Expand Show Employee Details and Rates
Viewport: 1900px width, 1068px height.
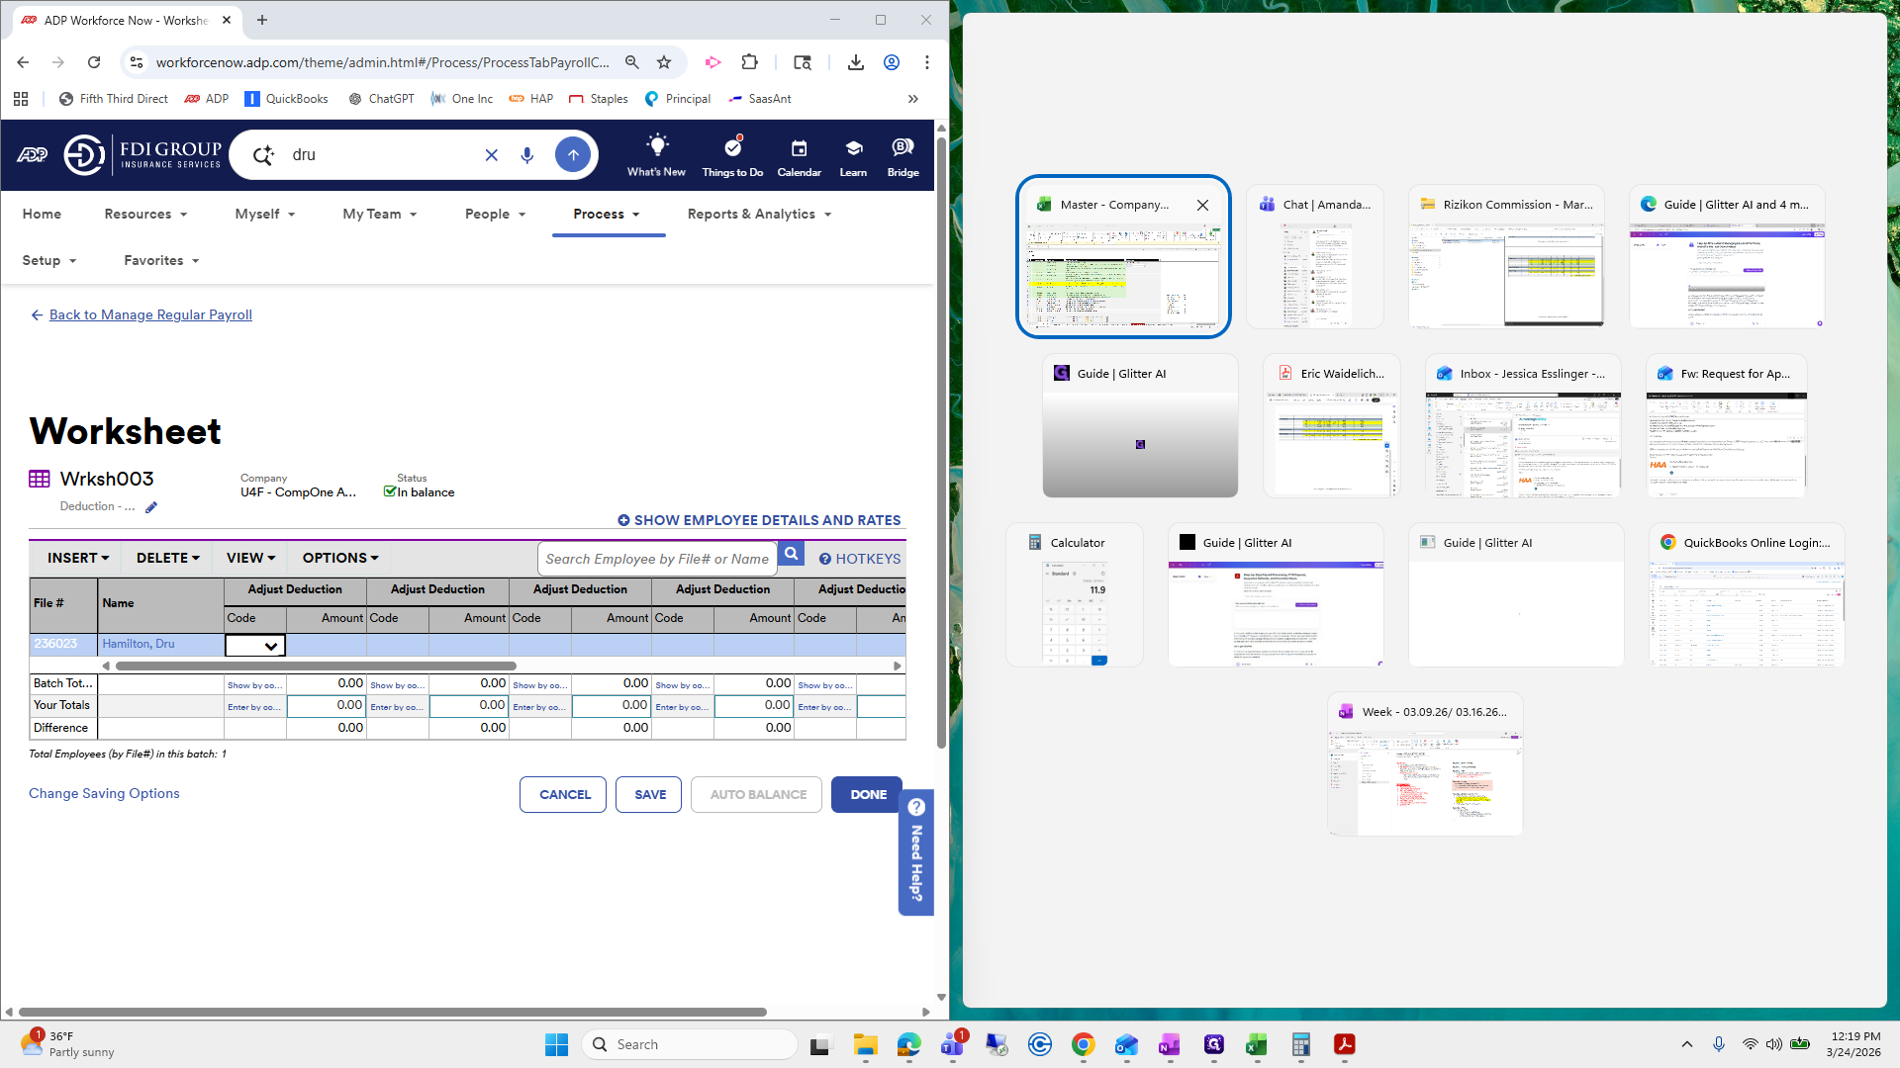(759, 520)
